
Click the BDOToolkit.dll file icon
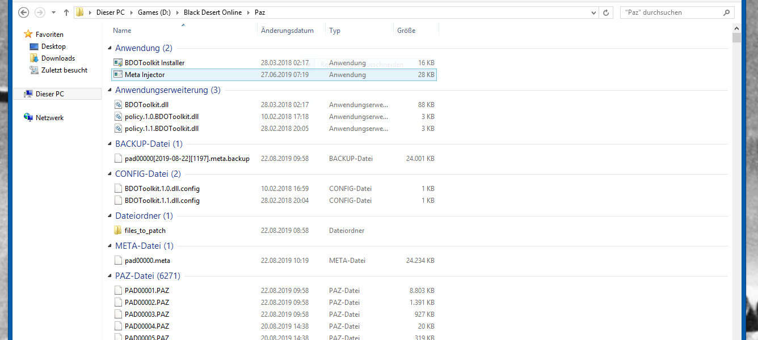[118, 105]
